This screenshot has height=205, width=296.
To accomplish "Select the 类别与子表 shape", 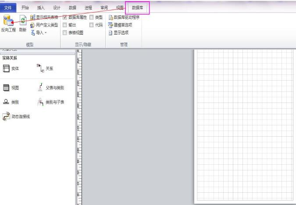I will pyautogui.click(x=51, y=102).
